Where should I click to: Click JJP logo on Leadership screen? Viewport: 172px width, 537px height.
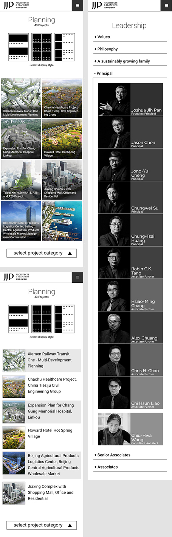tap(105, 5)
